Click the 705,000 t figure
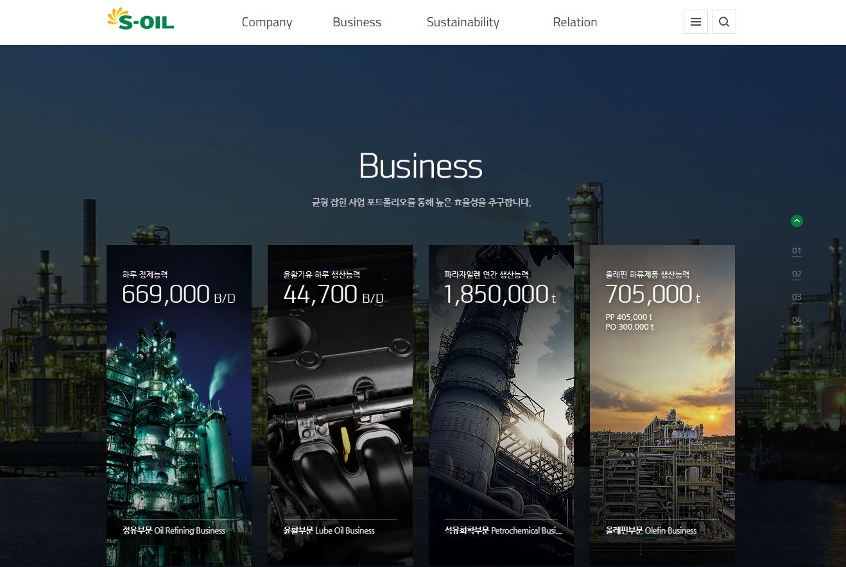Screen dimensions: 846x567 click(x=653, y=294)
